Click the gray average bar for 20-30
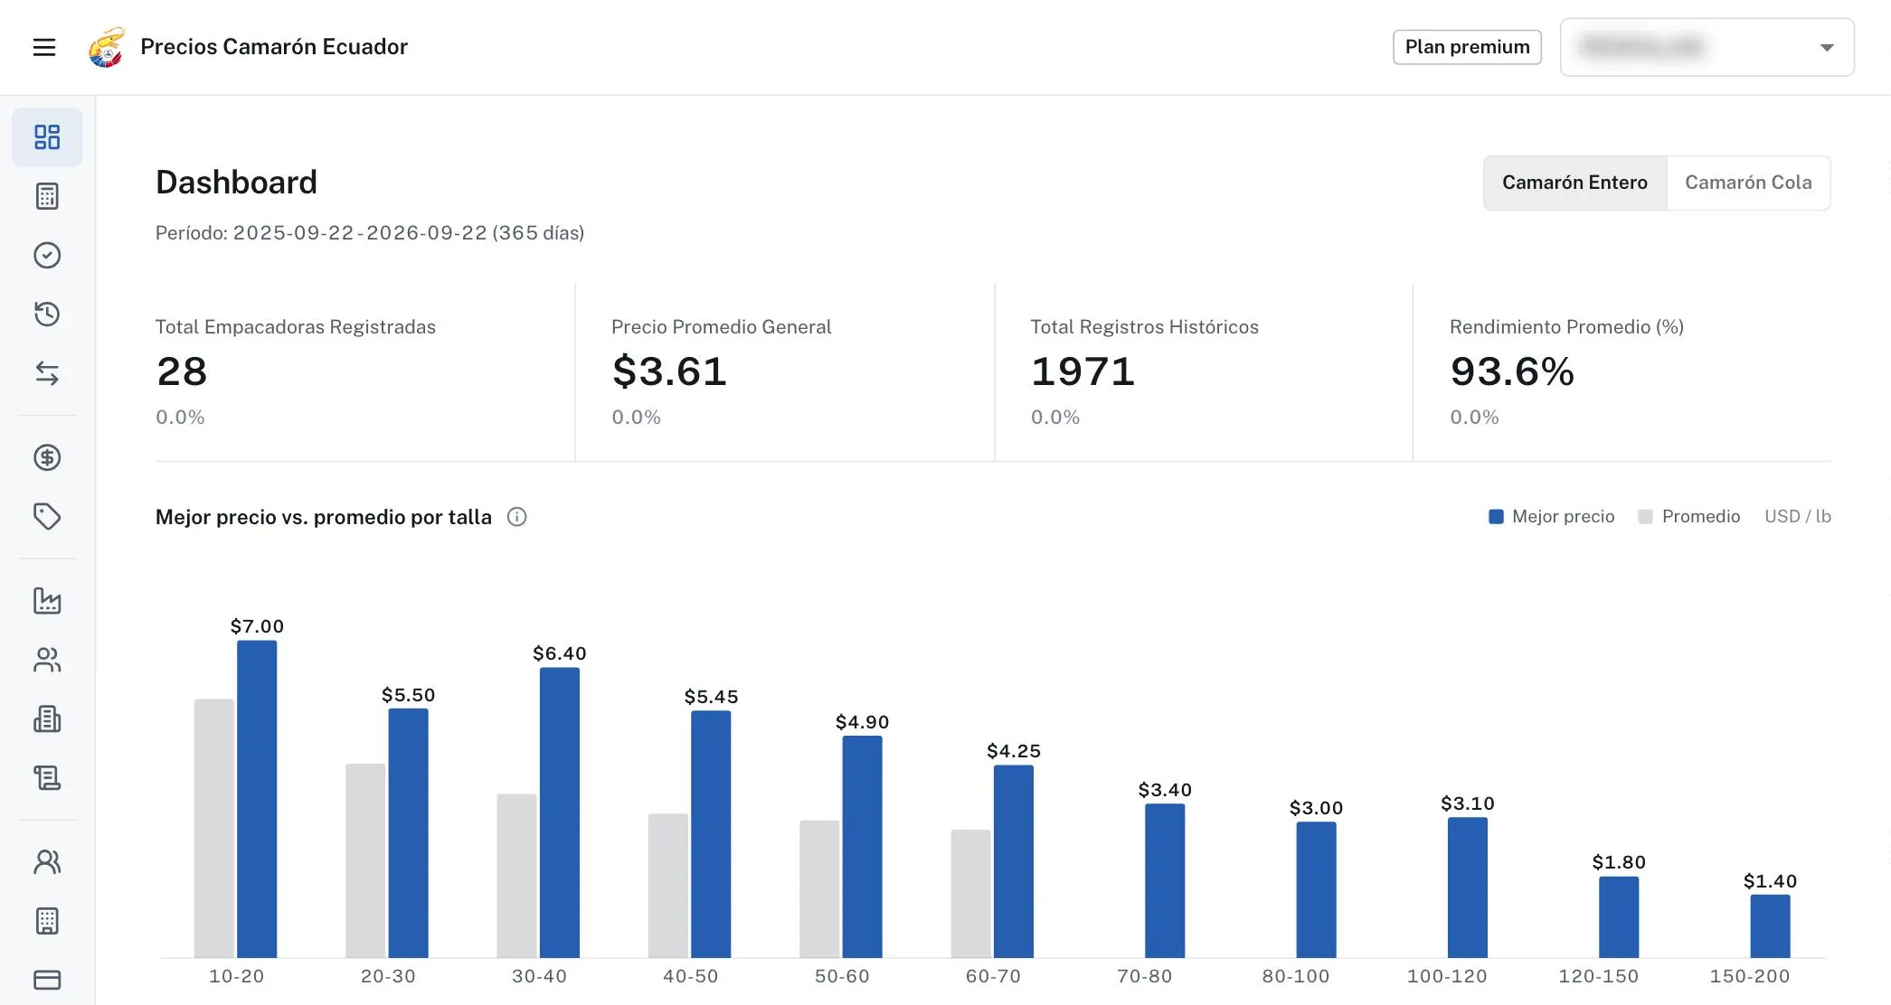Viewport: 1891px width, 1005px height. pos(365,860)
